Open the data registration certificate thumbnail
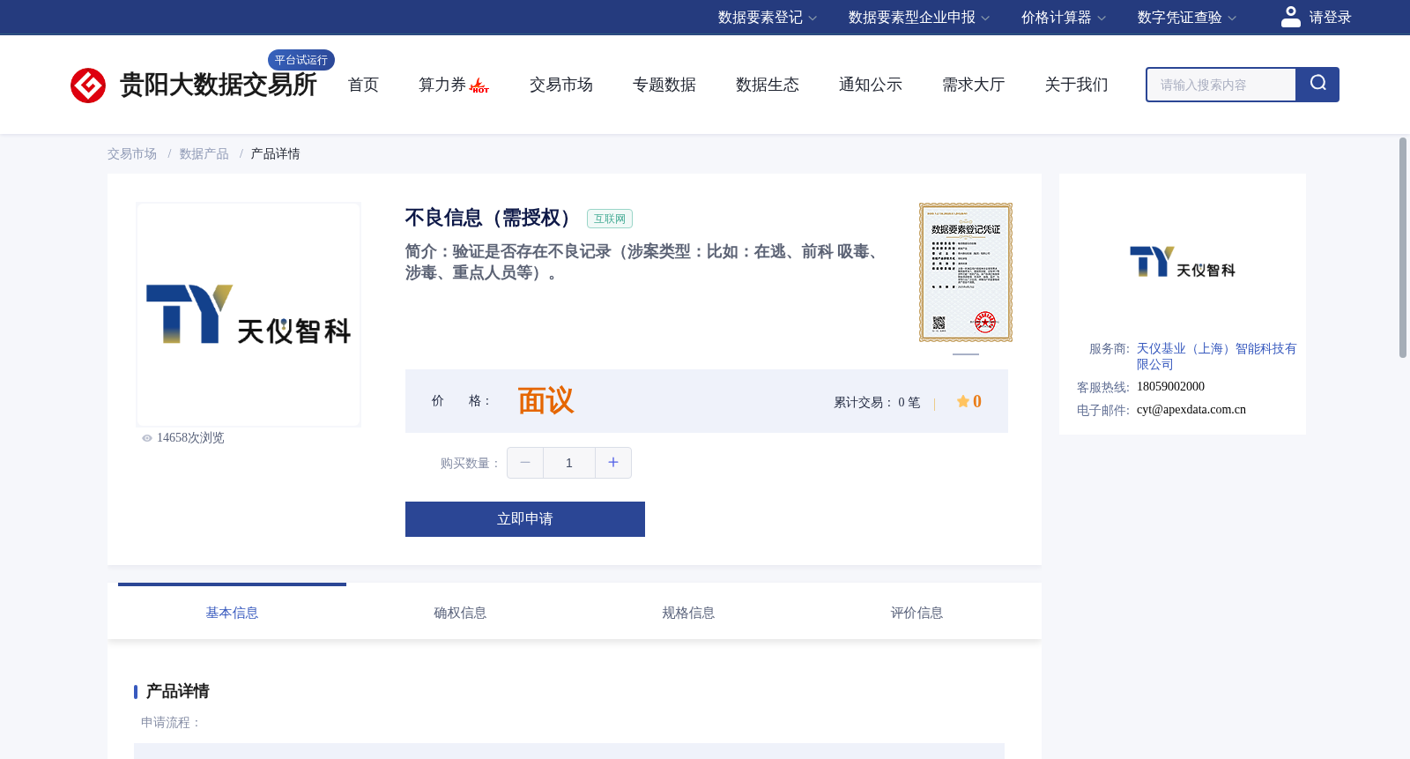This screenshot has width=1410, height=759. click(x=966, y=272)
